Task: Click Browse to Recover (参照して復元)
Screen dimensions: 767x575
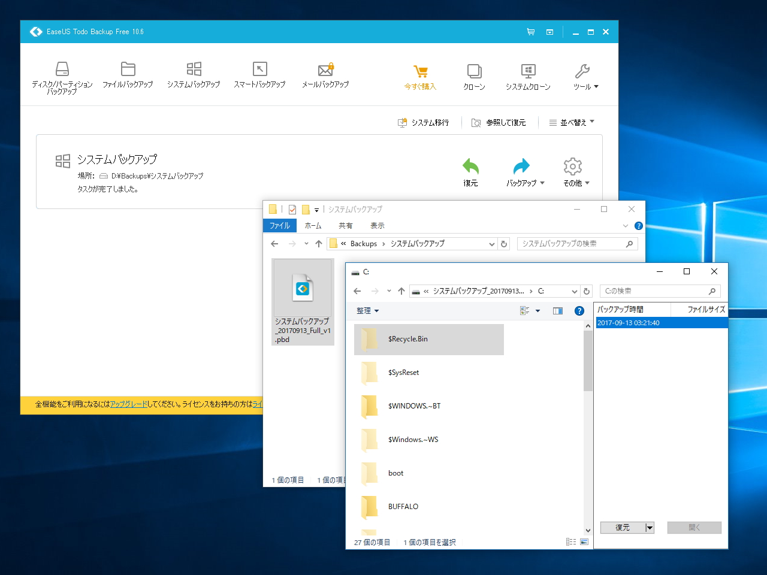Action: pyautogui.click(x=499, y=122)
